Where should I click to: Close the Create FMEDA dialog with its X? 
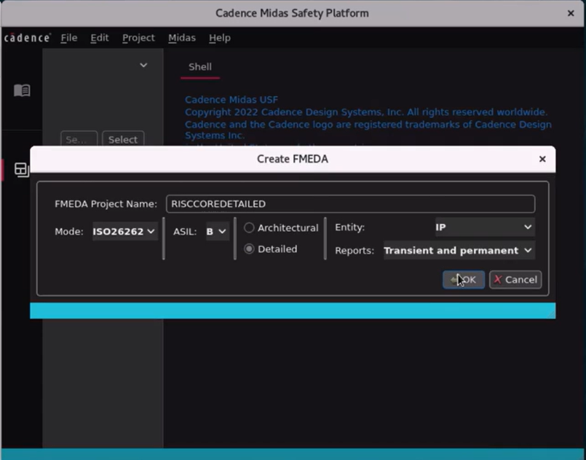point(542,158)
